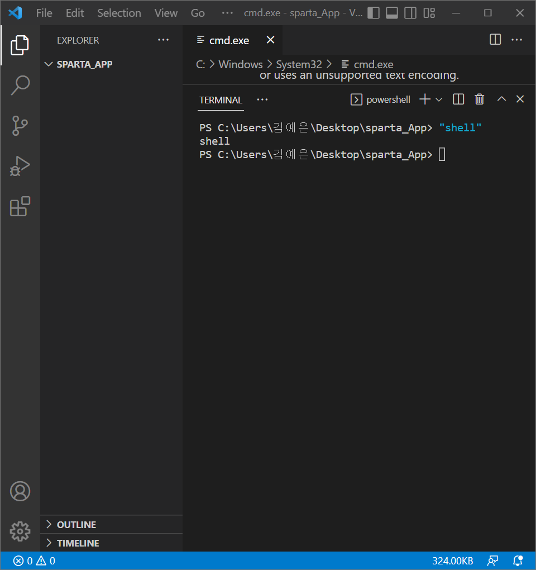
Task: Open editor More Actions ellipsis
Action: pyautogui.click(x=516, y=39)
